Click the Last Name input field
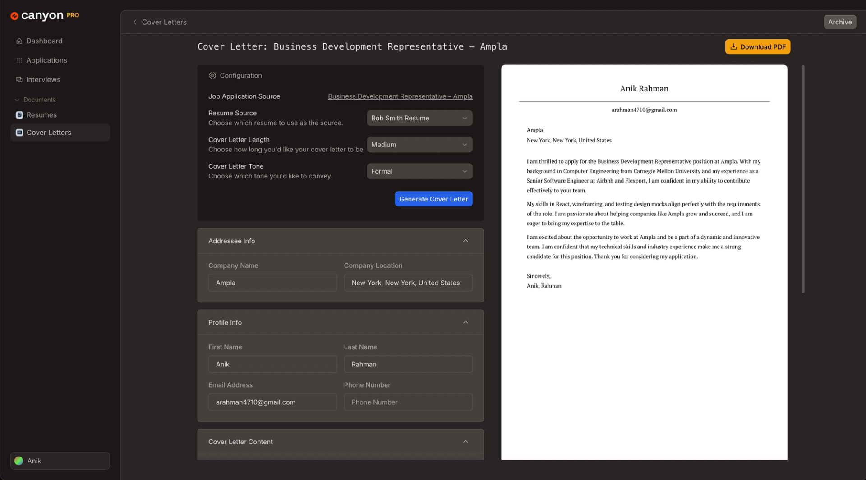The height and width of the screenshot is (480, 866). click(x=408, y=364)
